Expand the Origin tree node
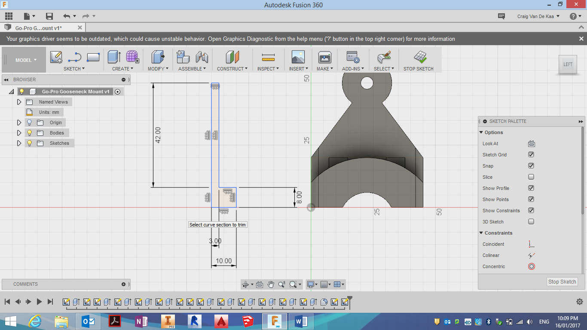This screenshot has width=587, height=330. pos(19,122)
